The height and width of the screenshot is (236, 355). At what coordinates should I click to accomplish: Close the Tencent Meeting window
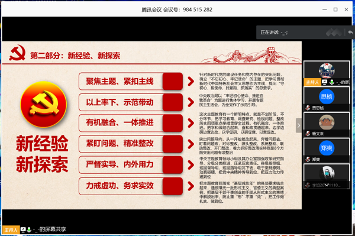pos(346,9)
